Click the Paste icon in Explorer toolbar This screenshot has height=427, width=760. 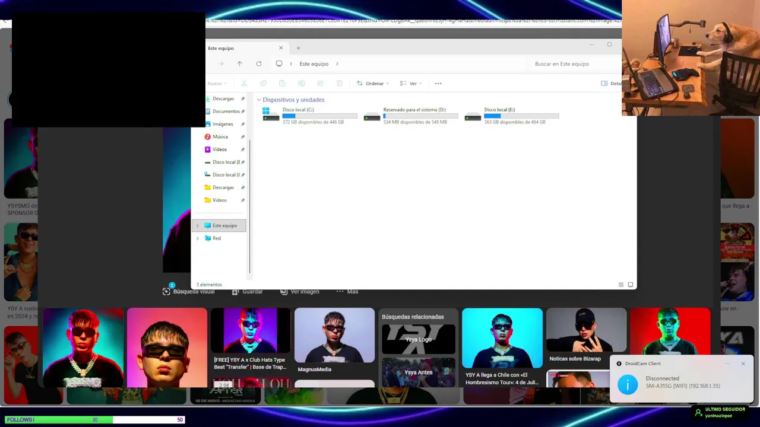point(282,84)
